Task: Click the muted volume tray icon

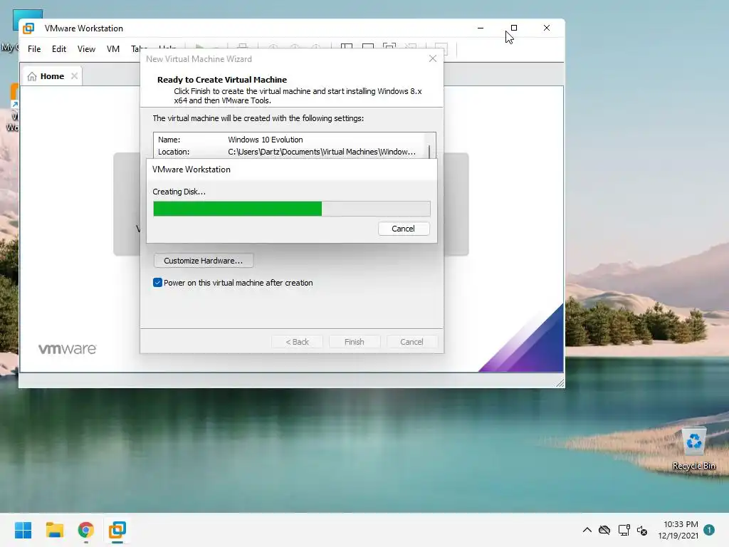Action: pyautogui.click(x=642, y=530)
